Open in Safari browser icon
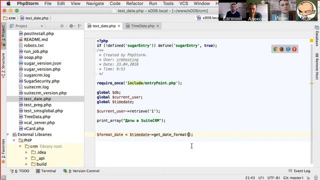The image size is (320, 180). (x=288, y=49)
